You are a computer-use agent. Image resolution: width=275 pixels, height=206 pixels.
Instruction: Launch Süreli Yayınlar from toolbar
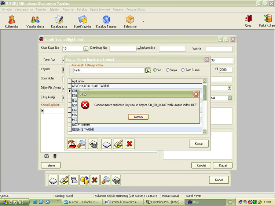[82, 21]
